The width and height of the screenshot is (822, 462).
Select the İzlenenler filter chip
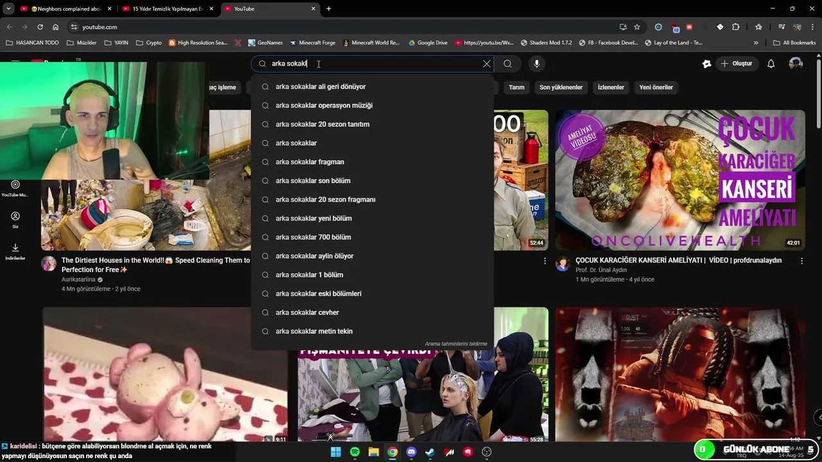click(x=611, y=87)
